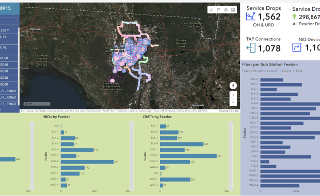The width and height of the screenshot is (320, 196).
Task: Select WAR-1 bar (226) in ONT's by Feeder
Action: pyautogui.click(x=175, y=179)
